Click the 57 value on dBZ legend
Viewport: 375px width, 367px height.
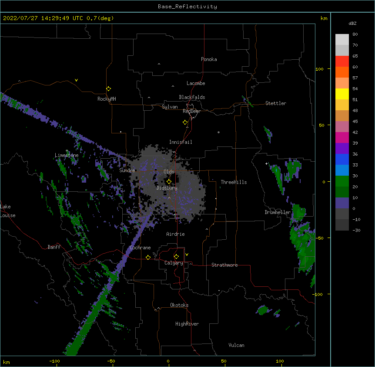click(355, 78)
